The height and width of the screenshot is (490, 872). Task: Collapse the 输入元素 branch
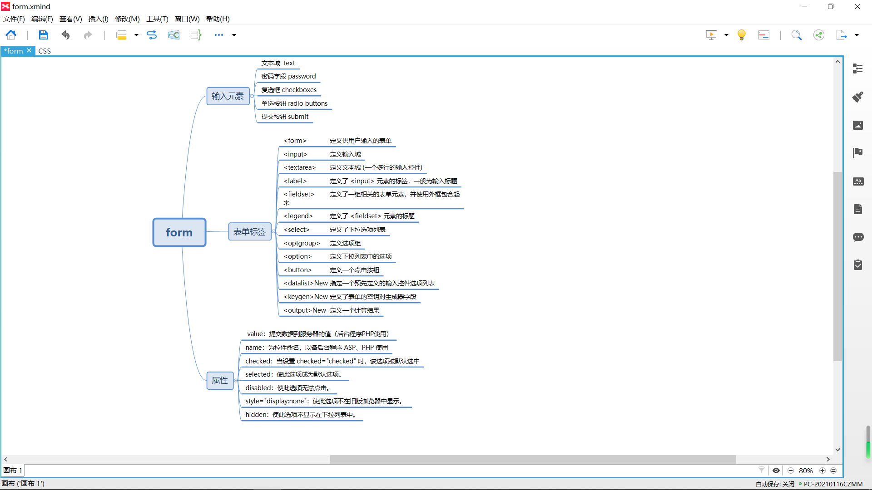coord(252,96)
